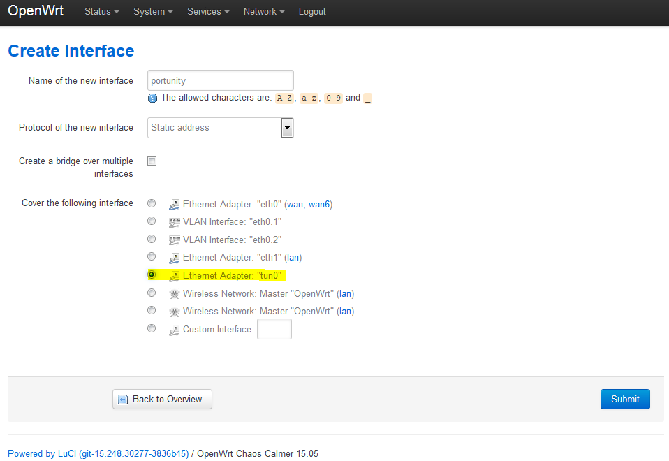Select the eth0 Ethernet Adapter radio button
This screenshot has width=669, height=461.
pyautogui.click(x=152, y=203)
